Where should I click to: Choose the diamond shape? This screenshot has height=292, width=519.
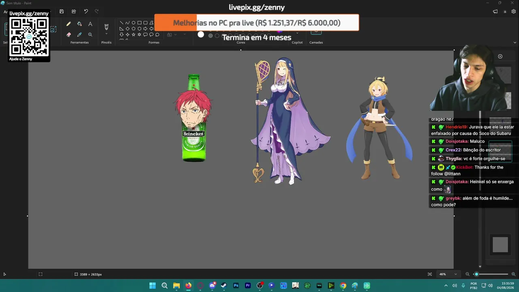127,29
